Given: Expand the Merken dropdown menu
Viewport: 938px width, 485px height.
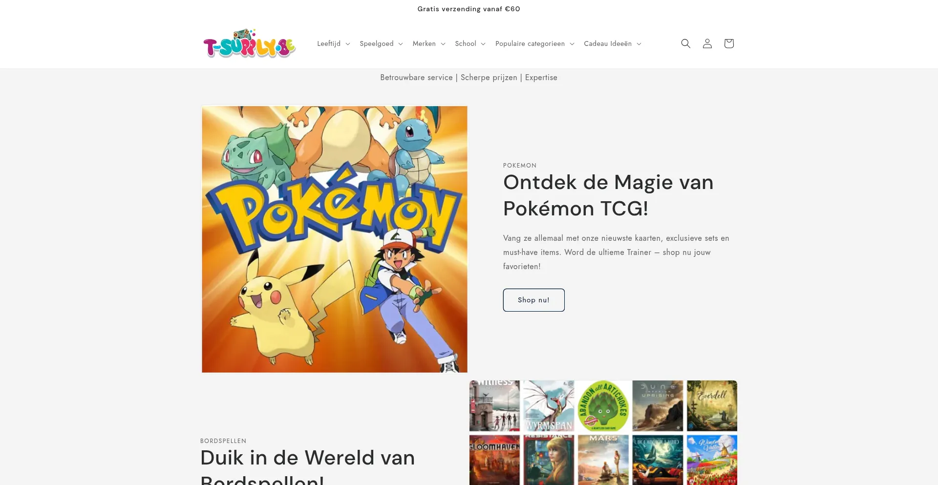Looking at the screenshot, I should (x=429, y=43).
